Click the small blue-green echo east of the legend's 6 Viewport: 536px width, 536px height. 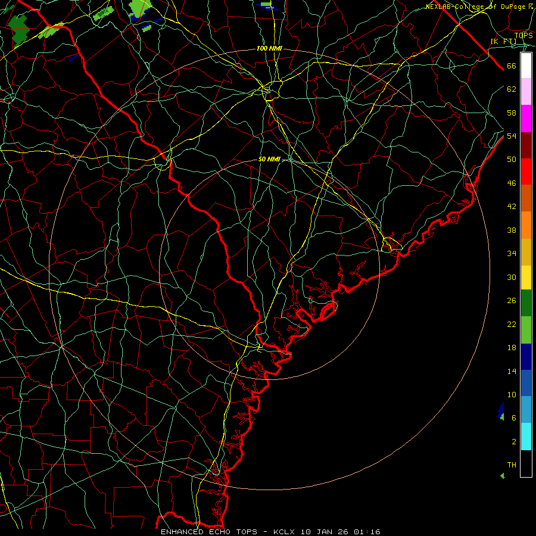[501, 411]
